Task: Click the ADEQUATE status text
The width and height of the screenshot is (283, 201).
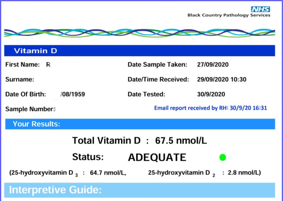Action: point(157,158)
